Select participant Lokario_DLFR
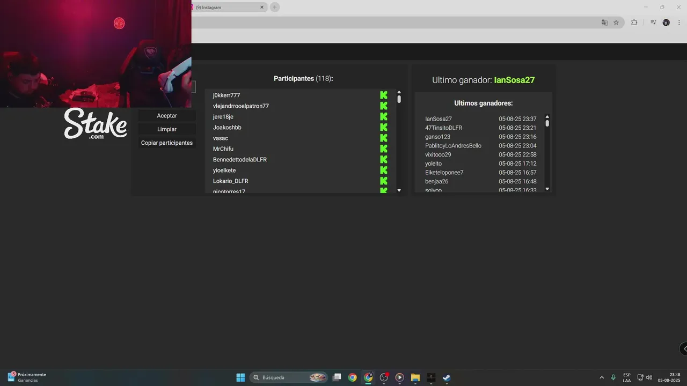Viewport: 687px width, 386px height. [231, 181]
